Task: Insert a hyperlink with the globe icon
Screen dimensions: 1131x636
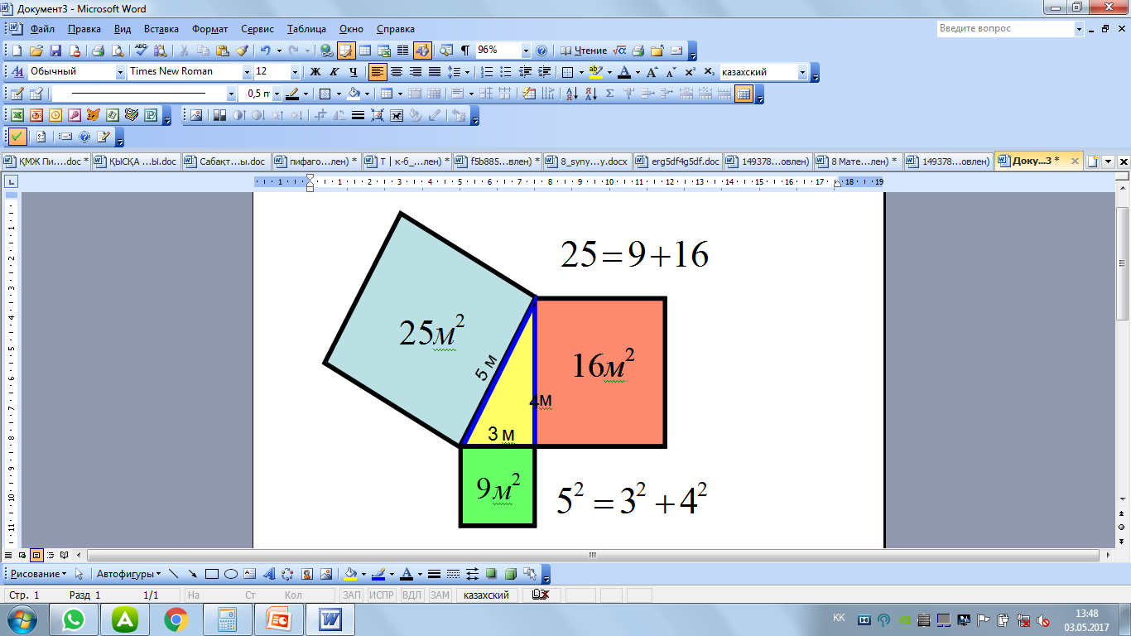Action: point(326,51)
